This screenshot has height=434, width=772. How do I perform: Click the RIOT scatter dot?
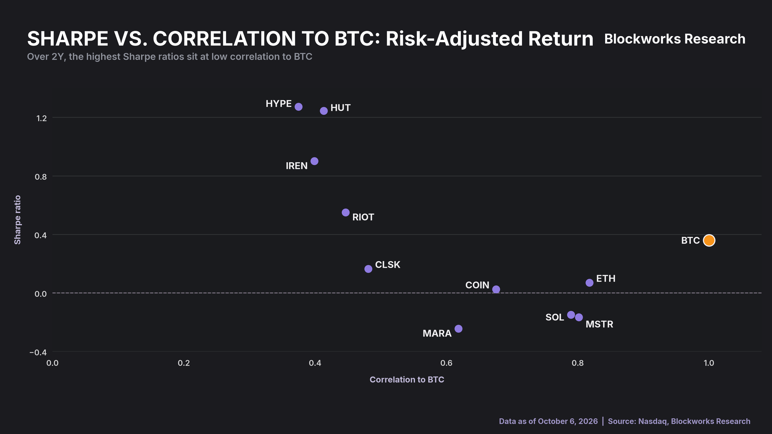click(x=345, y=213)
